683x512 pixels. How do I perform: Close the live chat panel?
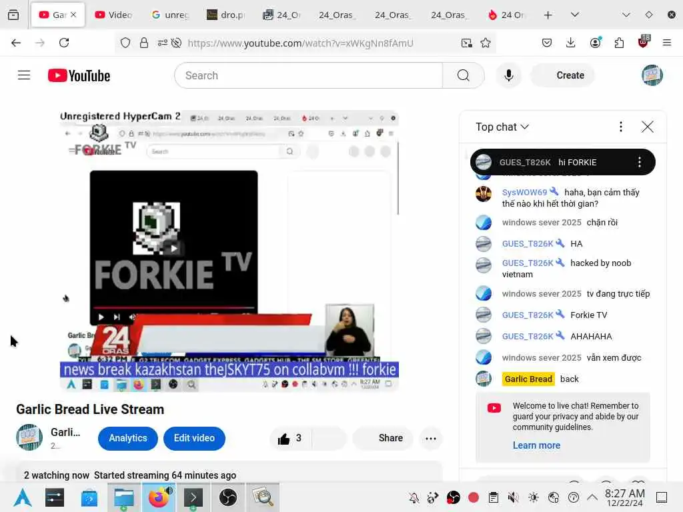[647, 127]
